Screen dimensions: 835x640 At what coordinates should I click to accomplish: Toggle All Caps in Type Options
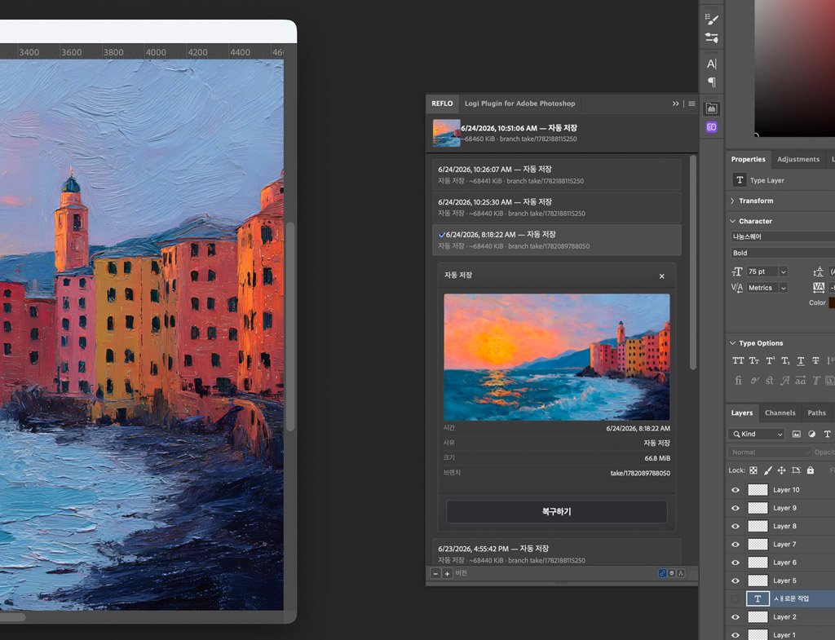click(737, 361)
